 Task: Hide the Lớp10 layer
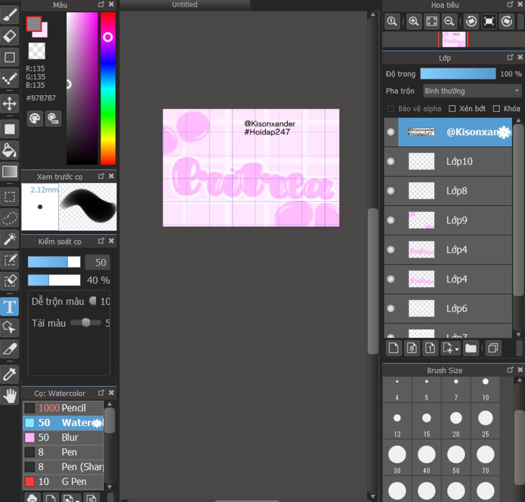pyautogui.click(x=391, y=161)
